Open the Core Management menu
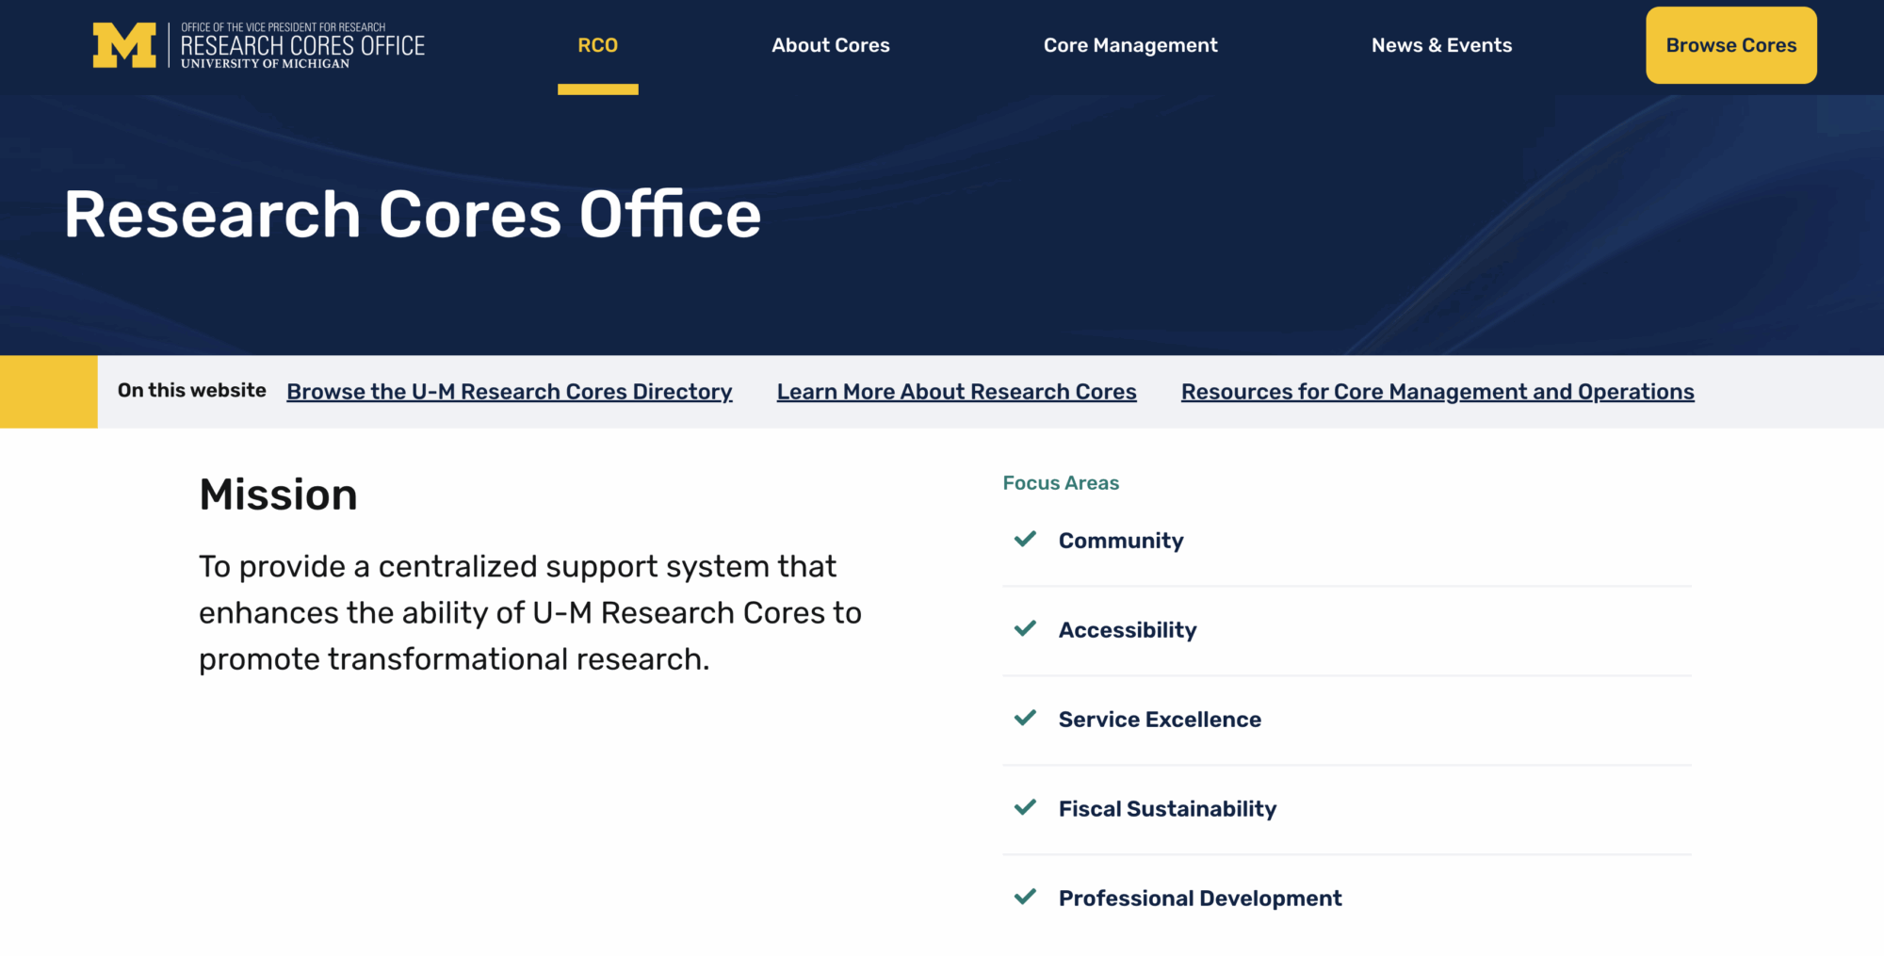This screenshot has height=956, width=1884. pyautogui.click(x=1130, y=45)
